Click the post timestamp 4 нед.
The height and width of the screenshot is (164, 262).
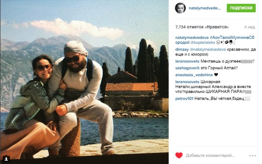(250, 27)
